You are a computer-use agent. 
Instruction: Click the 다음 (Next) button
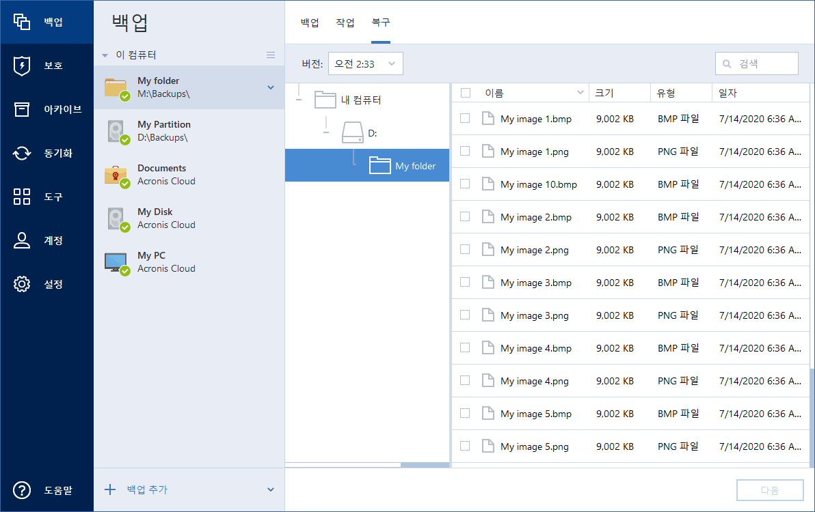click(x=769, y=490)
